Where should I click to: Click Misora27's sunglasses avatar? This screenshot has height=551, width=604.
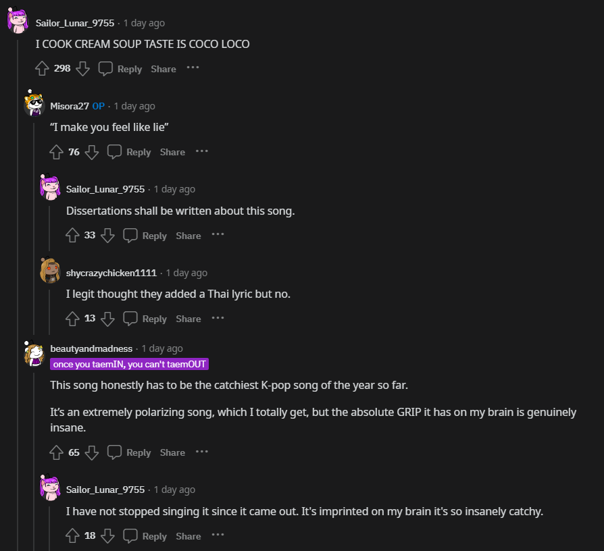point(34,105)
